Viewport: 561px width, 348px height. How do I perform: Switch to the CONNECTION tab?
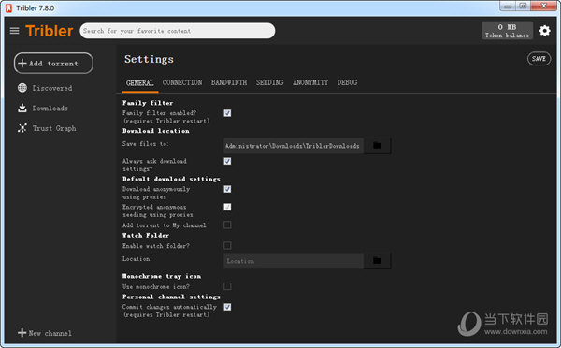(x=182, y=82)
